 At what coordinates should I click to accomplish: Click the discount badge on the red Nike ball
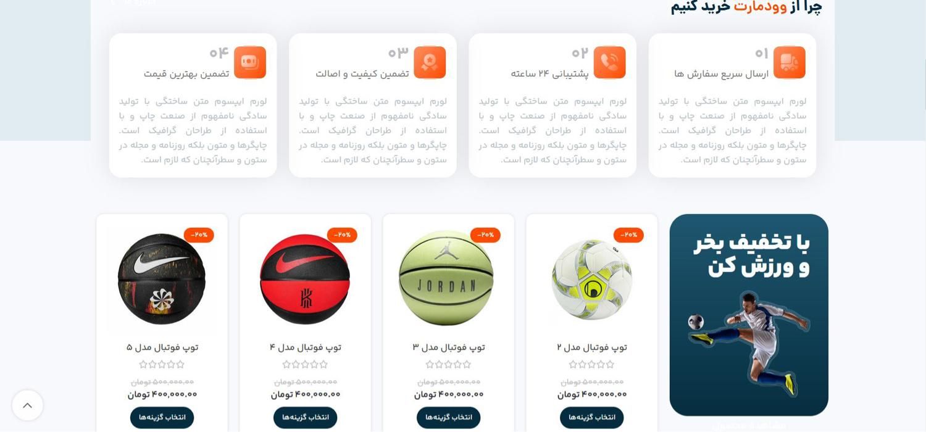tap(342, 235)
